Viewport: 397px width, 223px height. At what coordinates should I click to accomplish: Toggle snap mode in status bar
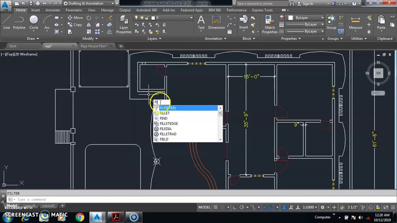tap(223, 207)
